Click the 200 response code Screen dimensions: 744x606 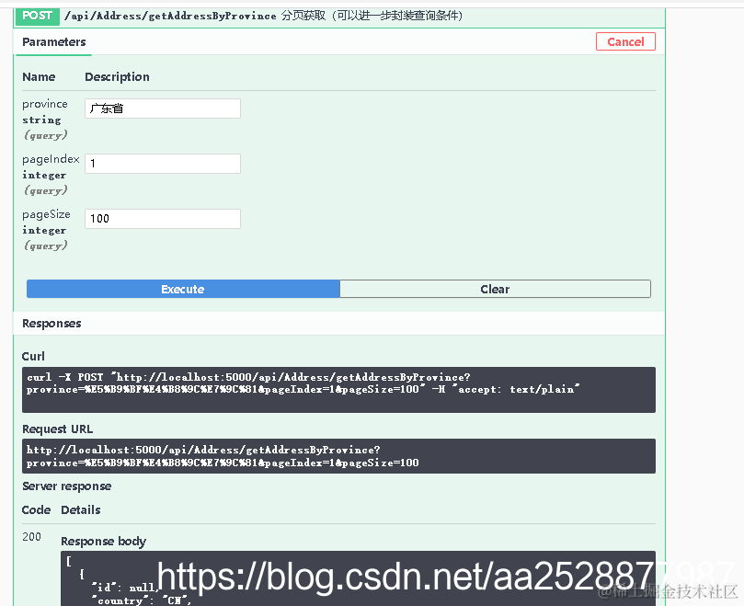pos(32,537)
